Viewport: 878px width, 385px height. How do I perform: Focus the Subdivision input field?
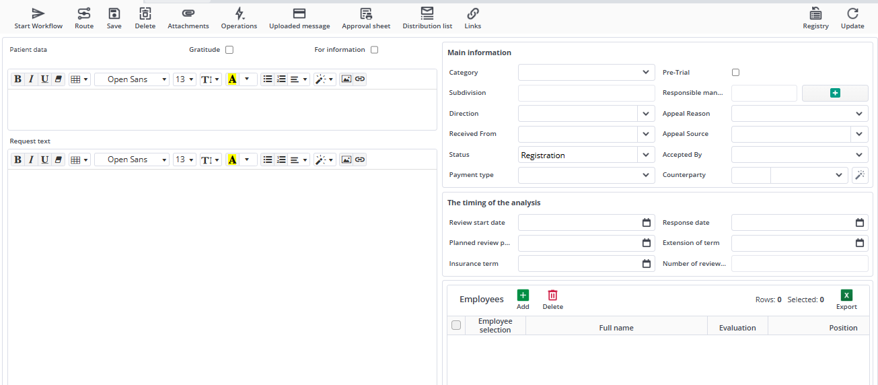(x=586, y=93)
